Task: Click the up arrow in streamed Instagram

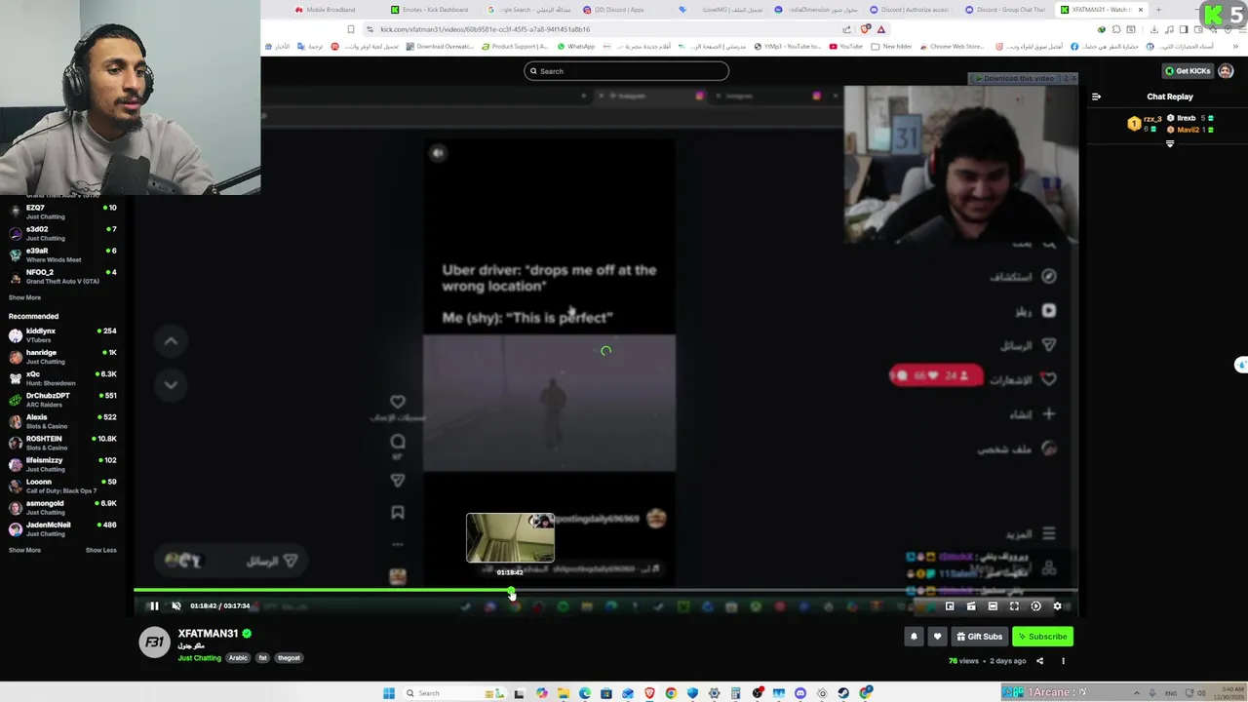Action: 171,341
